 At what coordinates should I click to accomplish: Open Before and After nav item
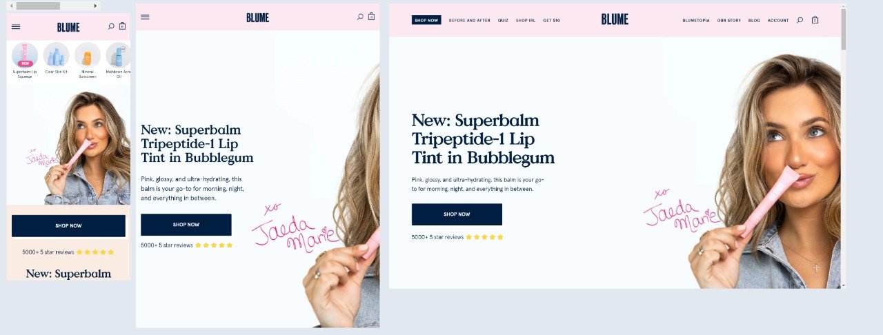coord(470,21)
